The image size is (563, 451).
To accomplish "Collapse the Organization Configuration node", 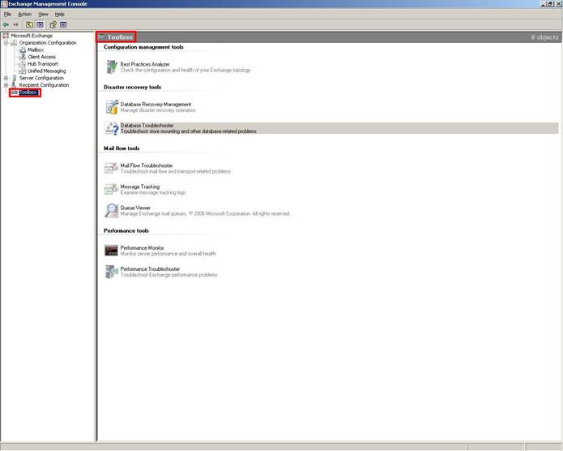I will 6,43.
